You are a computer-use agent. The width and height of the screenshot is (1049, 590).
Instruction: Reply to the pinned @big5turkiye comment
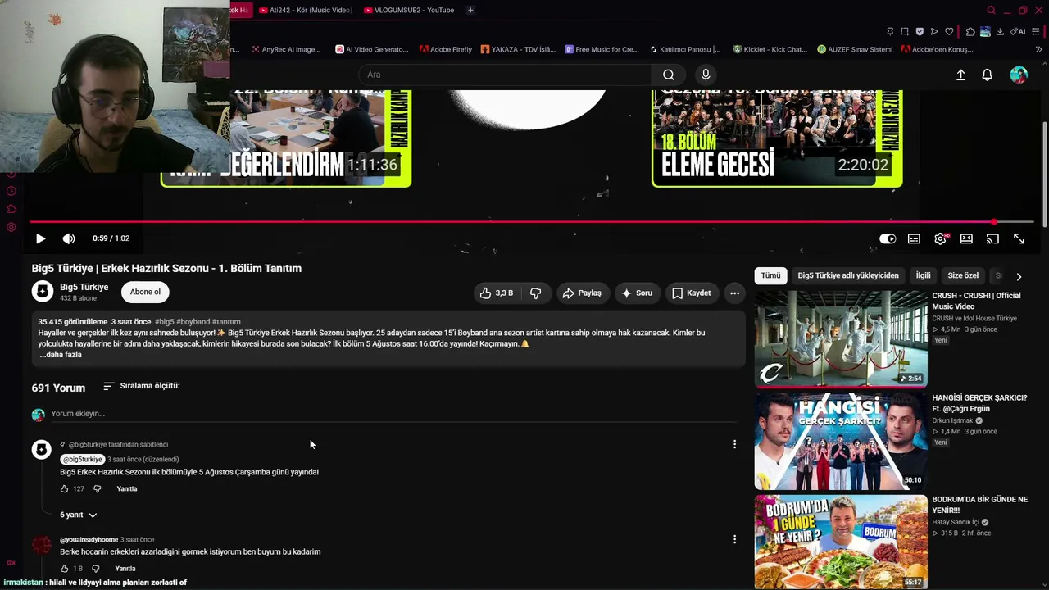click(x=127, y=488)
